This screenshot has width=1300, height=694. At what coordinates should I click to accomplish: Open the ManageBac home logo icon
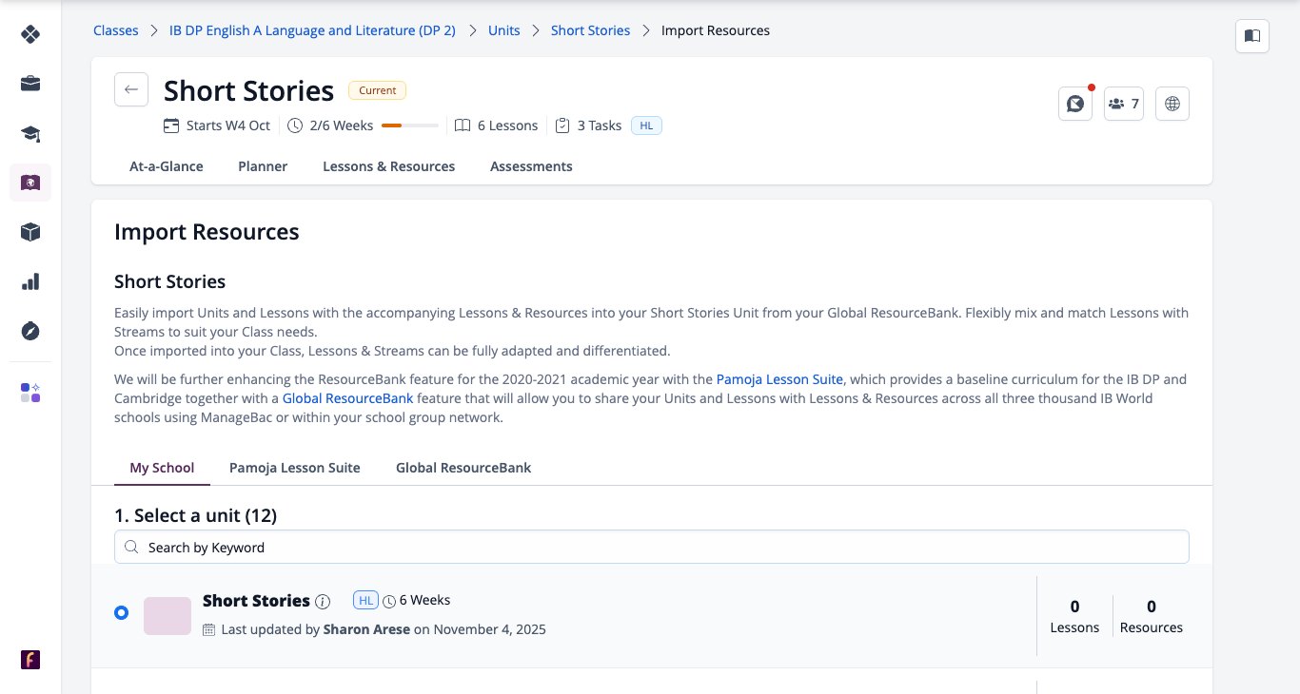(30, 34)
